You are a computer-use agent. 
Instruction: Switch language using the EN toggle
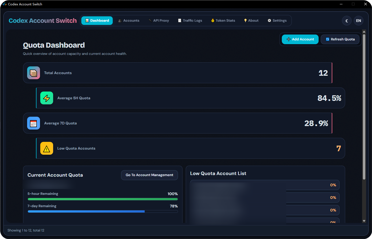pos(358,21)
